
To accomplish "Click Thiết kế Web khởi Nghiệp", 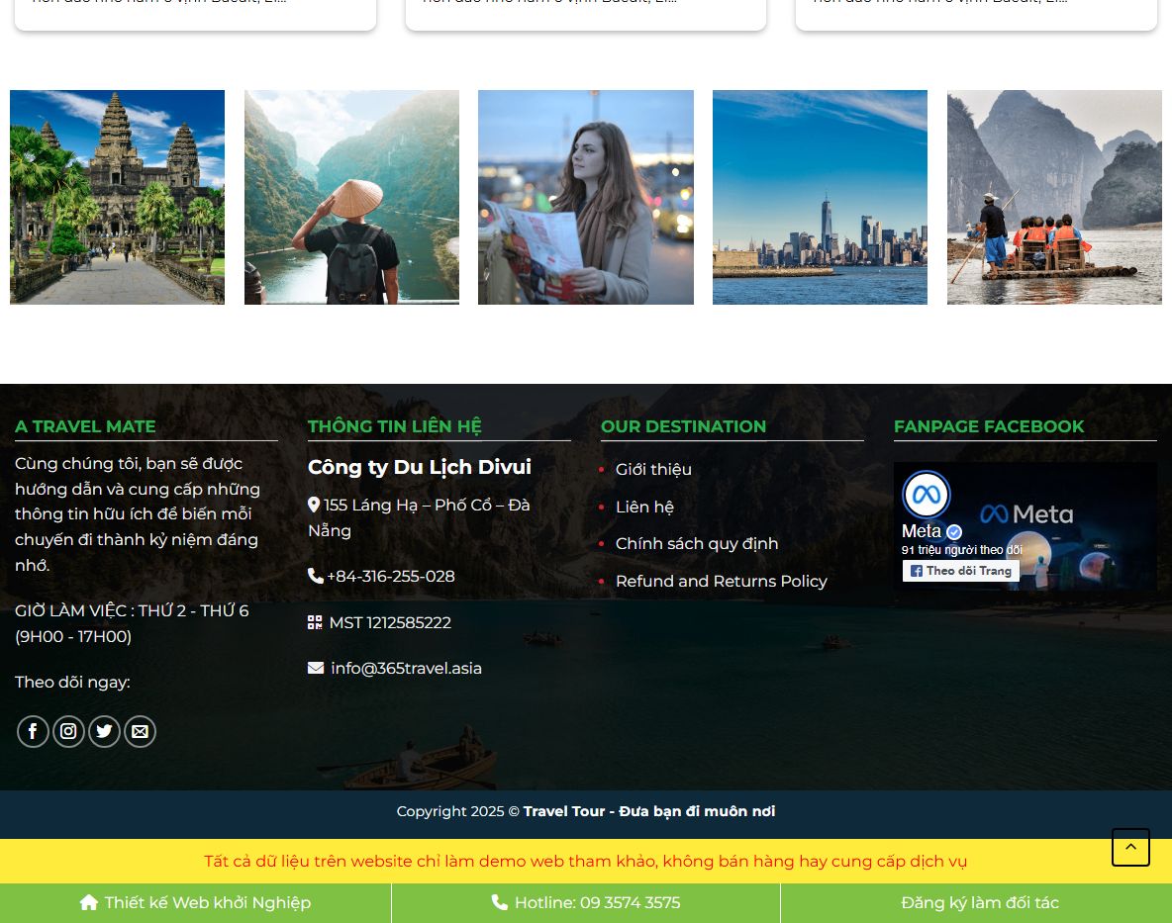I will (195, 902).
